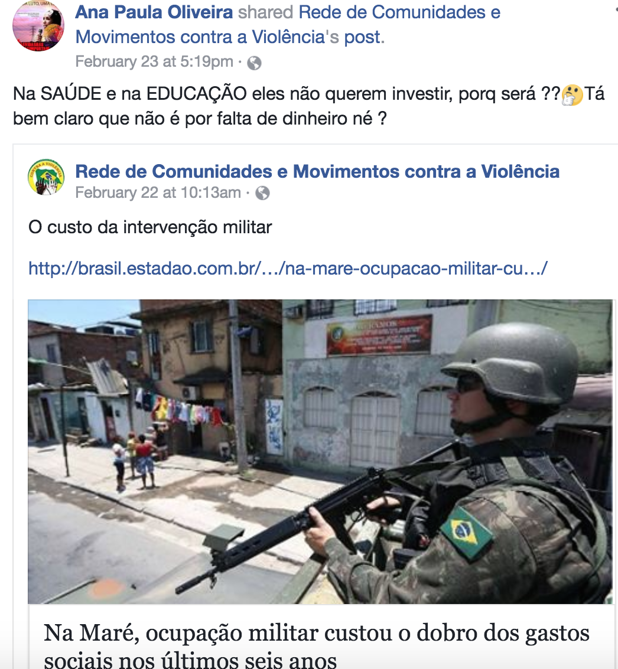Image resolution: width=618 pixels, height=669 pixels.
Task: Click the word 'shared' in the post header
Action: pos(265,12)
